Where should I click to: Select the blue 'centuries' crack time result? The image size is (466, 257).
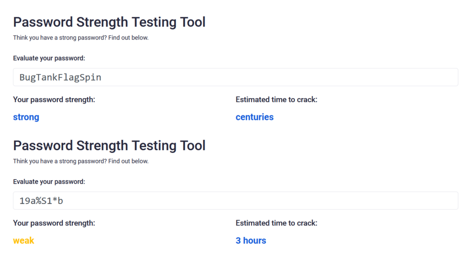pos(254,117)
